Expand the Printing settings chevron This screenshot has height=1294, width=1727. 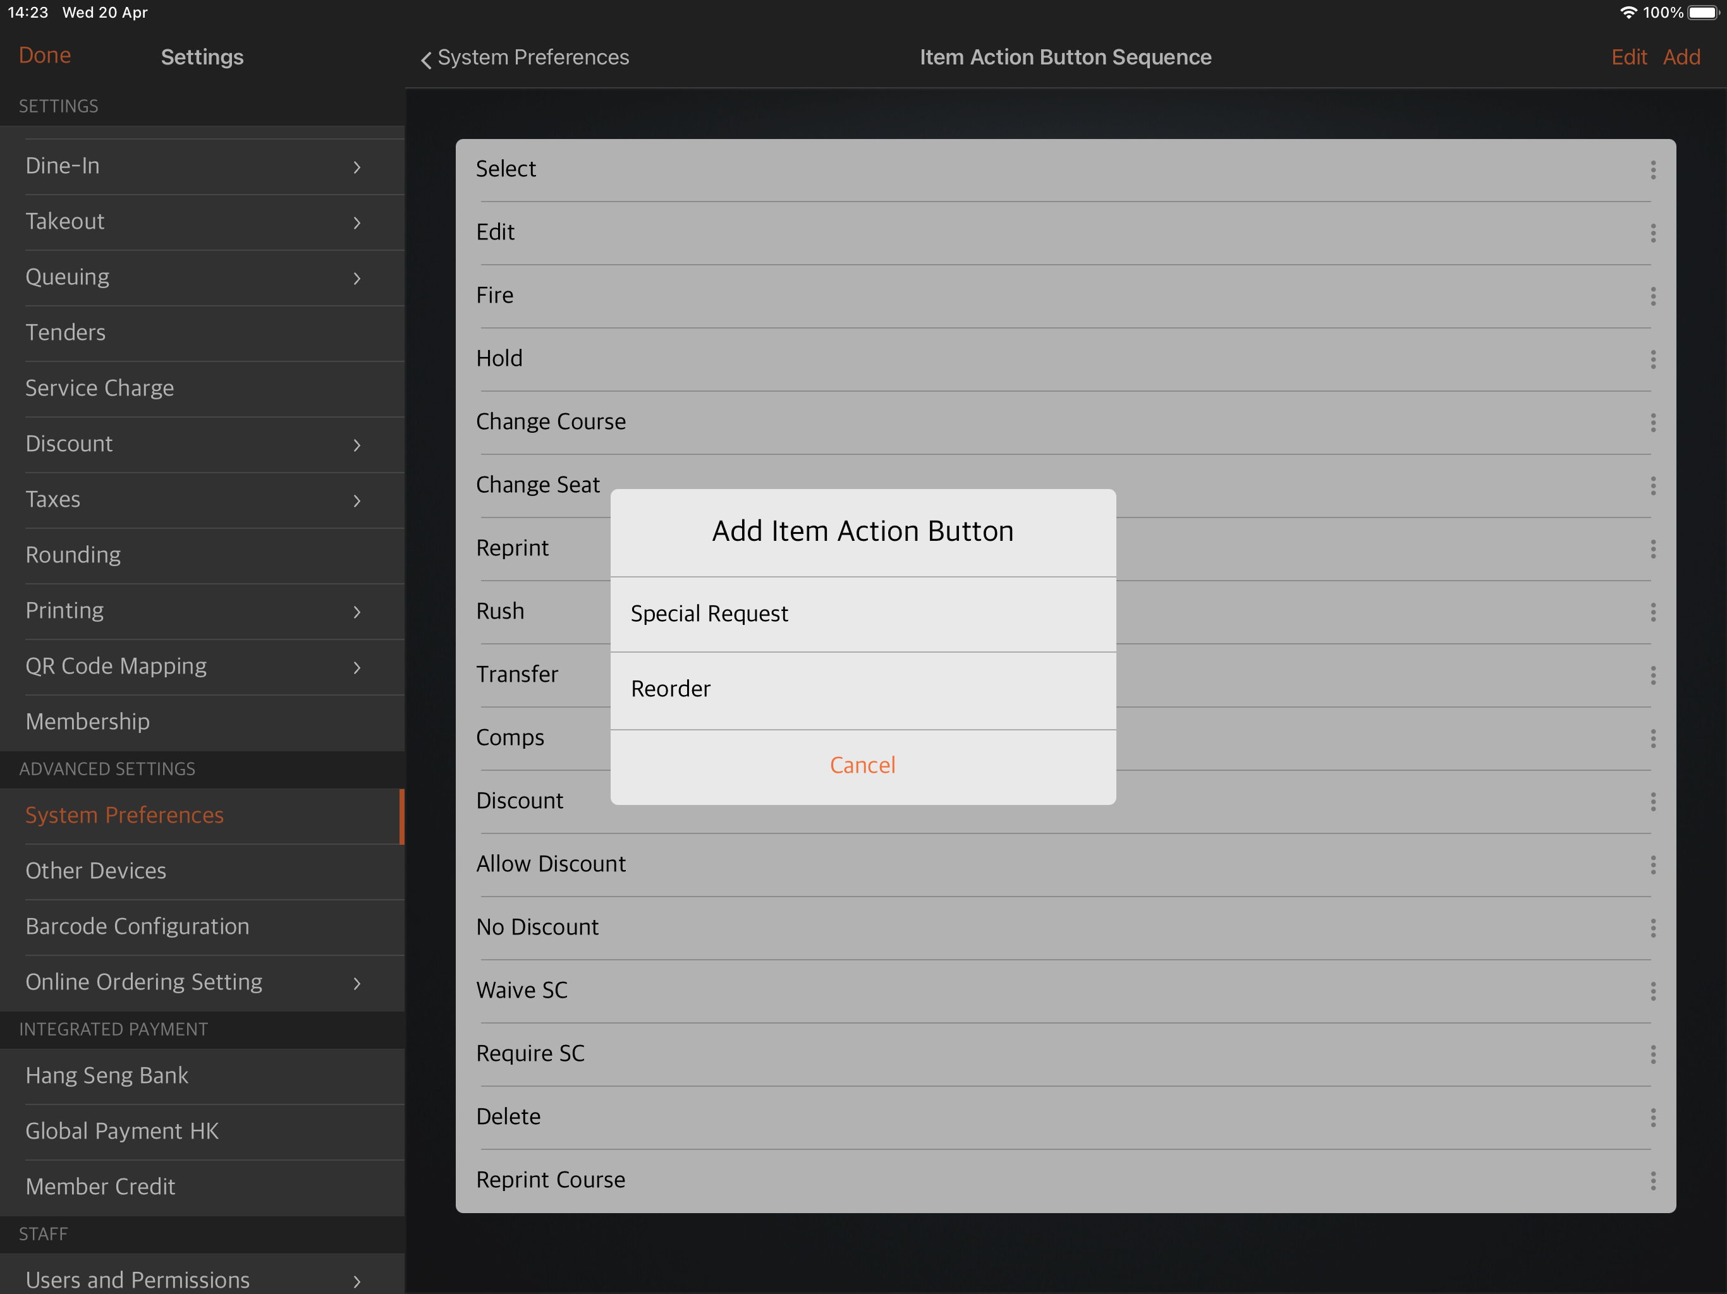click(x=357, y=612)
